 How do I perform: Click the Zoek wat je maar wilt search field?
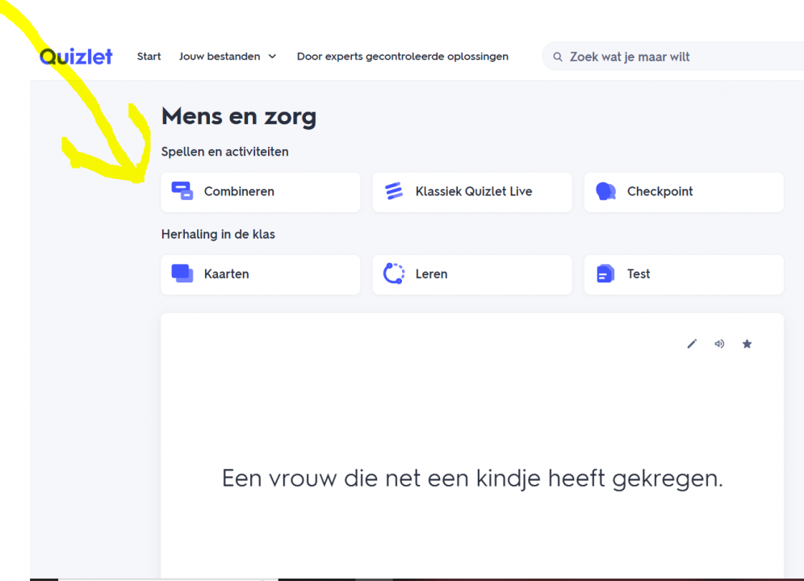click(646, 56)
